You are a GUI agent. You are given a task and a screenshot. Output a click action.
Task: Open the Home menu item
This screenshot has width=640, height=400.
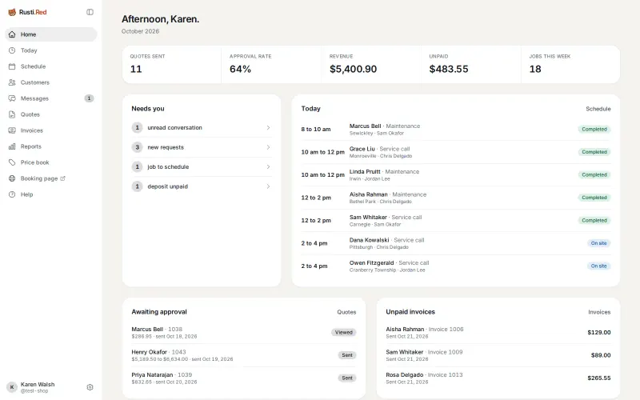[x=51, y=34]
